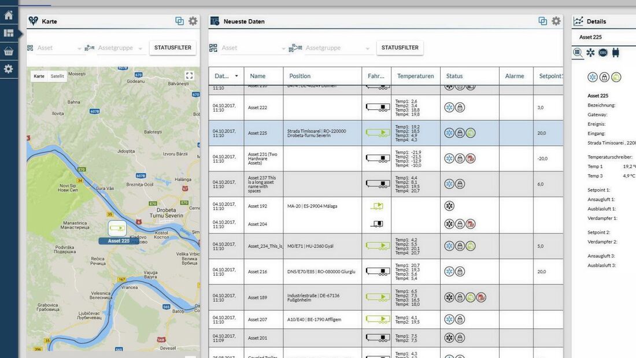Select the Asset 225 table row name
Image resolution: width=636 pixels, height=358 pixels.
[x=257, y=133]
